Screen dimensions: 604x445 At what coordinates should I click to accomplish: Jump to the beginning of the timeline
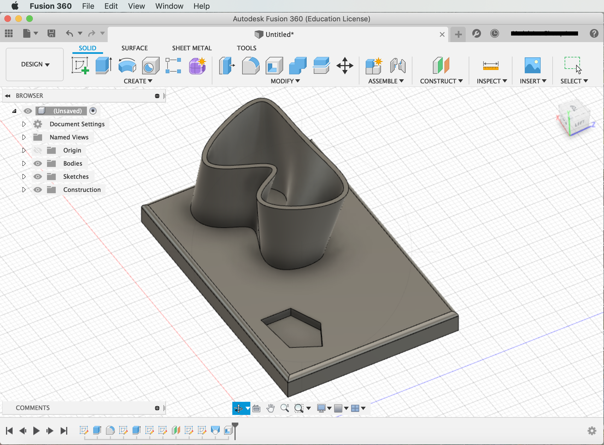(9, 431)
